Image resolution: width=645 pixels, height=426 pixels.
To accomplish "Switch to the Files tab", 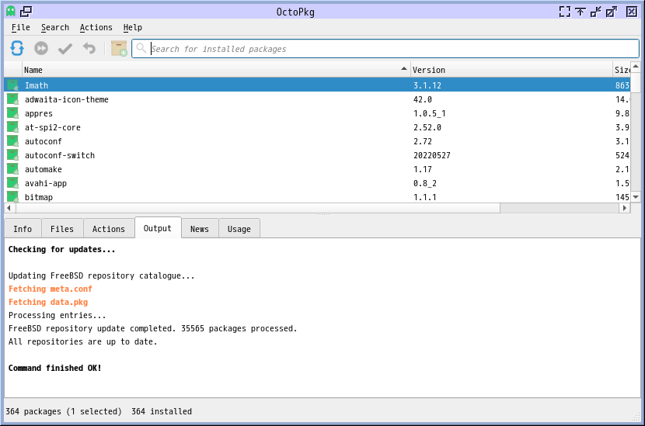I will (x=62, y=229).
